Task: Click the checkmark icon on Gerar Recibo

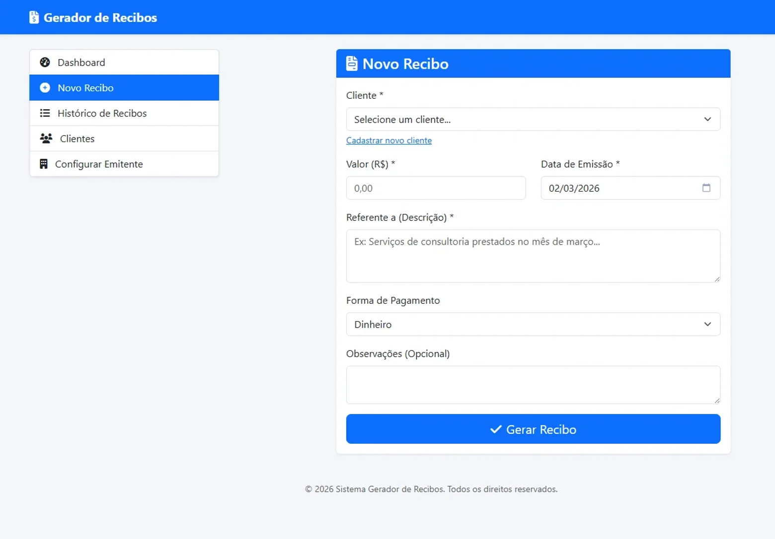Action: click(x=495, y=429)
